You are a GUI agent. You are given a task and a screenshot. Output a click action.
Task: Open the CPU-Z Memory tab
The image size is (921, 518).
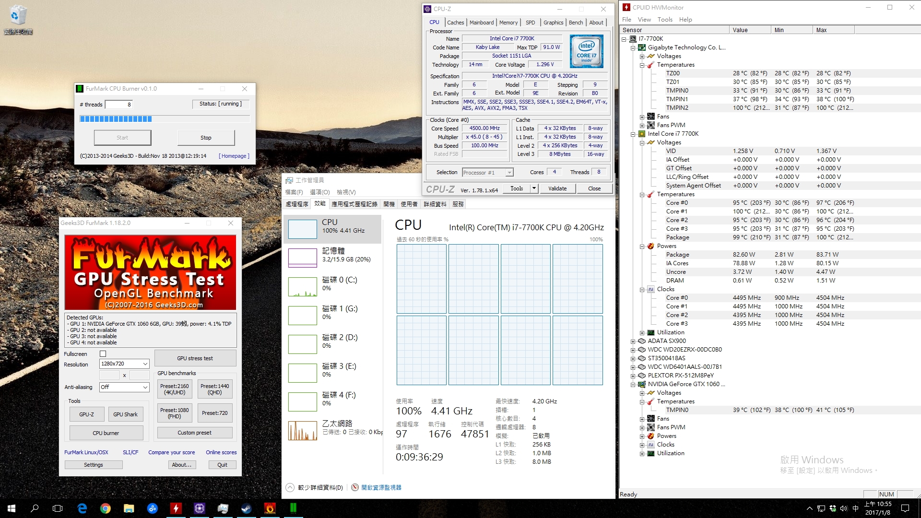click(508, 23)
